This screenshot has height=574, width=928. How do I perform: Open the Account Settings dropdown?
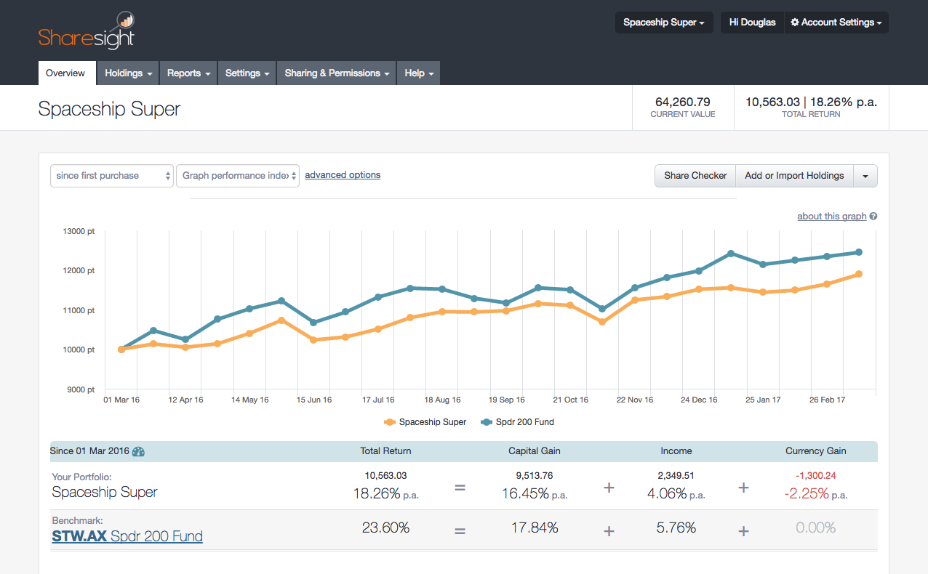(x=836, y=23)
